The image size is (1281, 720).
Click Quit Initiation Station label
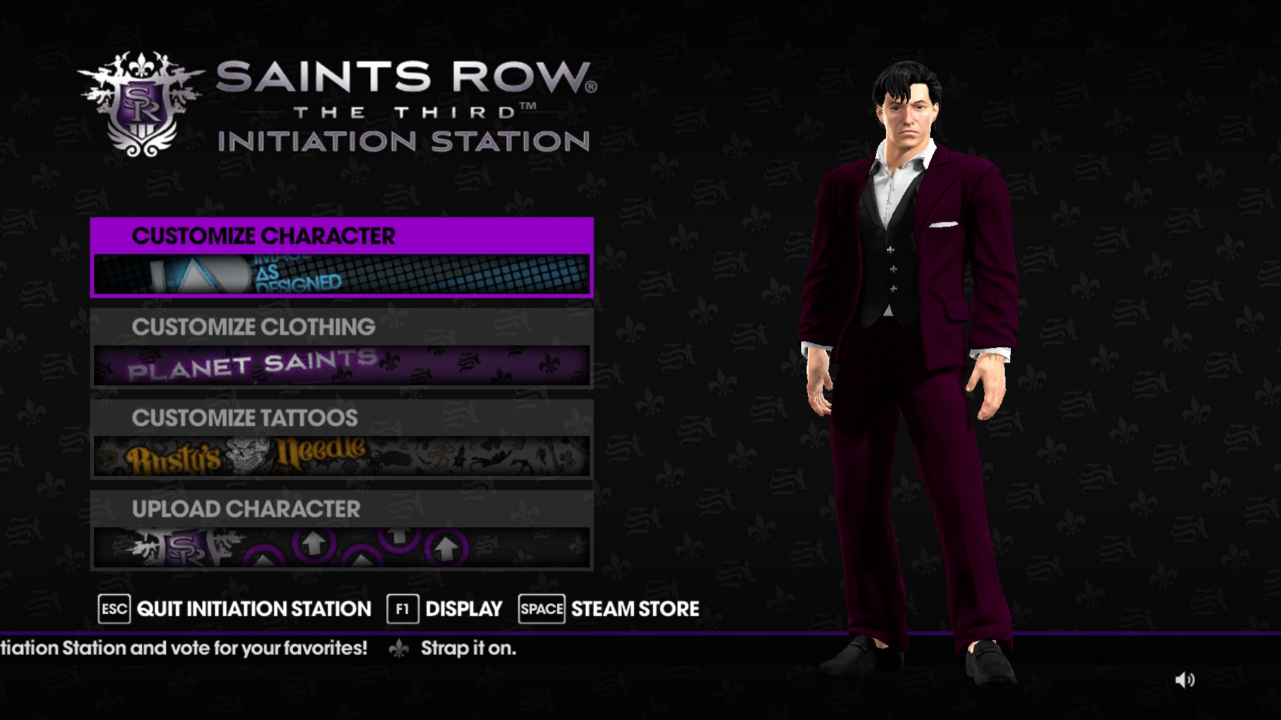pos(254,609)
